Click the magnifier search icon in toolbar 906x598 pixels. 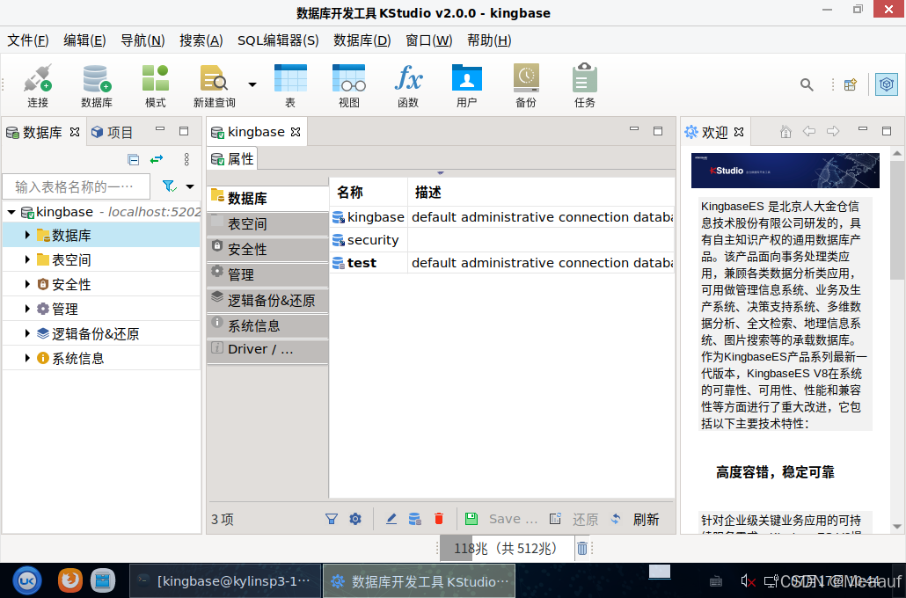807,85
